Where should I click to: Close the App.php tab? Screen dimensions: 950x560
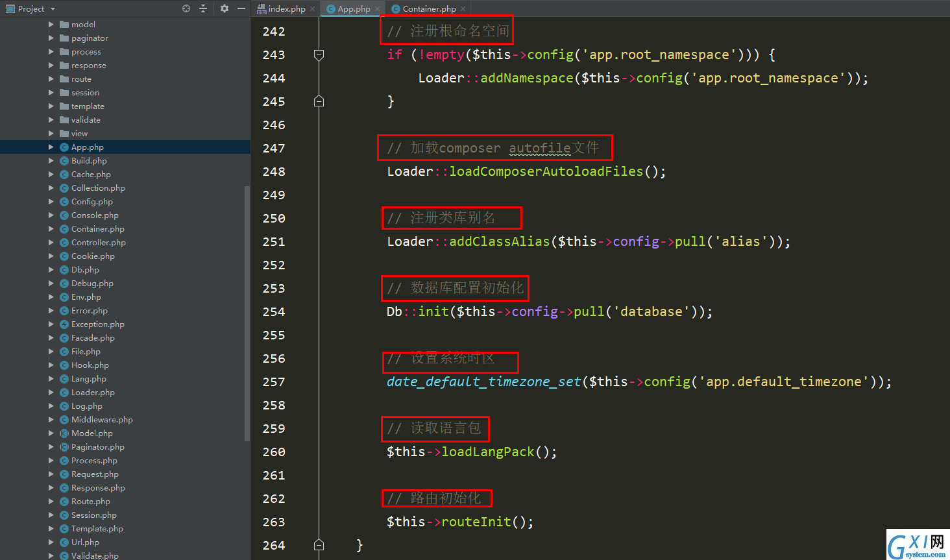tap(377, 9)
